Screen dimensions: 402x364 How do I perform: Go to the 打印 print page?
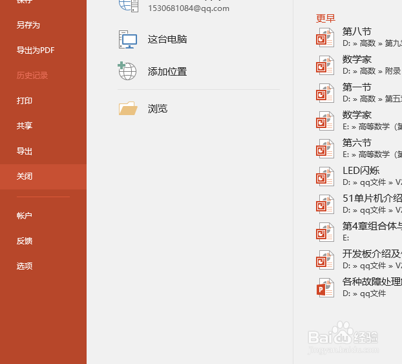pyautogui.click(x=25, y=101)
